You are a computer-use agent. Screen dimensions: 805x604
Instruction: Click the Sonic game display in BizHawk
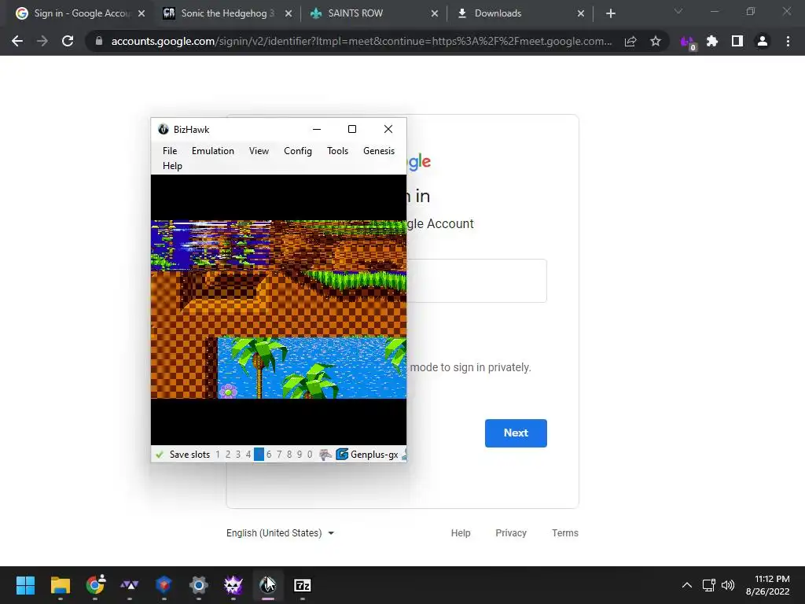[278, 309]
